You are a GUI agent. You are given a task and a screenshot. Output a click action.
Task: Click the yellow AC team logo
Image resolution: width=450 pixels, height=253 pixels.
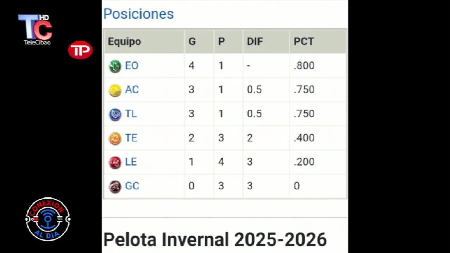[115, 90]
